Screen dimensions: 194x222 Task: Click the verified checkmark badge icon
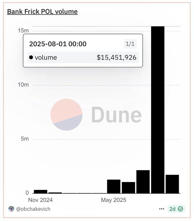point(180,209)
